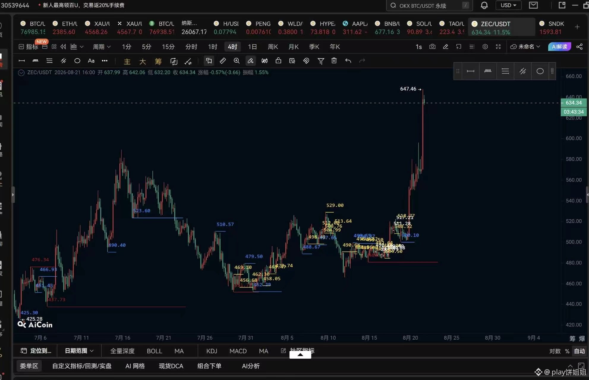Screen dimensions: 589x380
Task: Click the 1s interval button
Action: pyautogui.click(x=419, y=47)
